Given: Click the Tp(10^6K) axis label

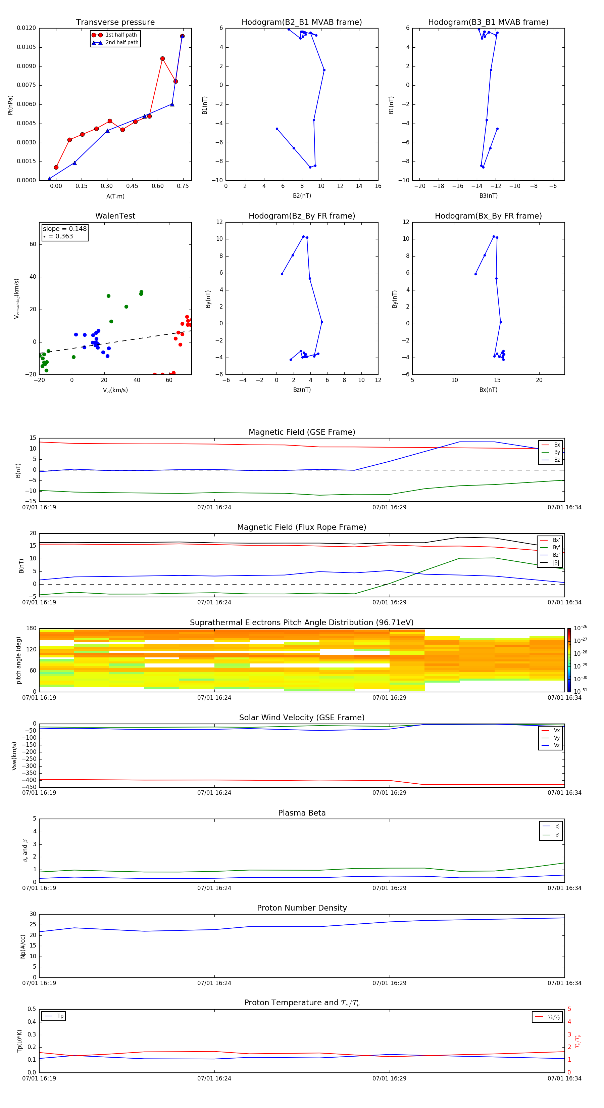Looking at the screenshot, I should tap(20, 1041).
